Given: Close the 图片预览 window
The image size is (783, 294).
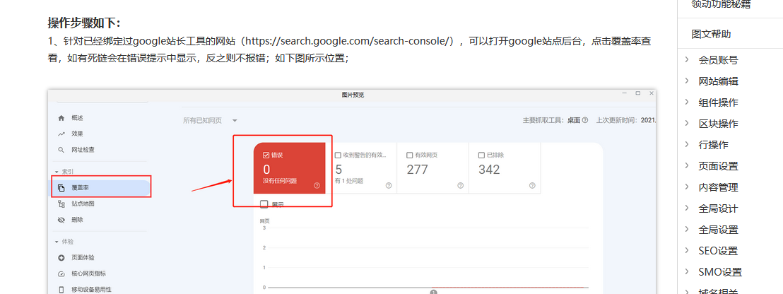Looking at the screenshot, I should point(651,93).
